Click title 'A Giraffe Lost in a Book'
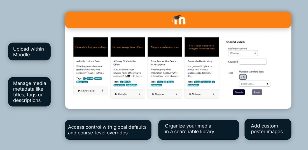Image resolution: width=308 pixels, height=150 pixels. (x=88, y=61)
